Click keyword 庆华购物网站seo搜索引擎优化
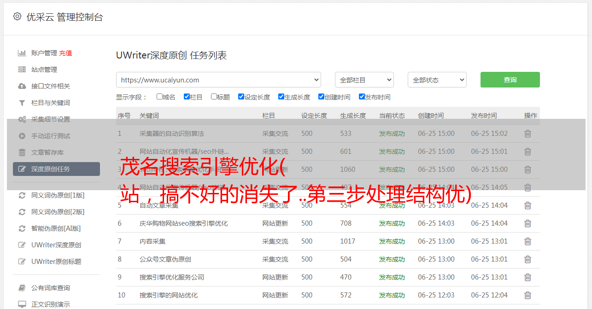Screen dimensions: 592x309 pos(184,223)
